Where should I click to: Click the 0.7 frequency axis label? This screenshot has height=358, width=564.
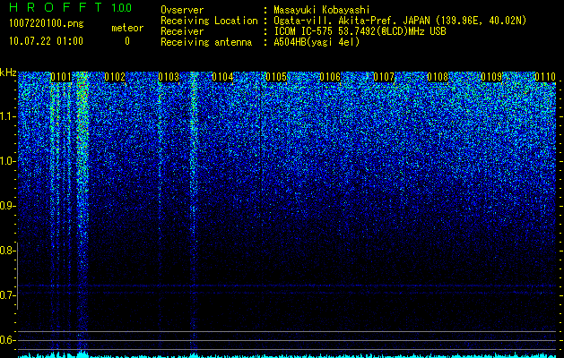point(7,295)
